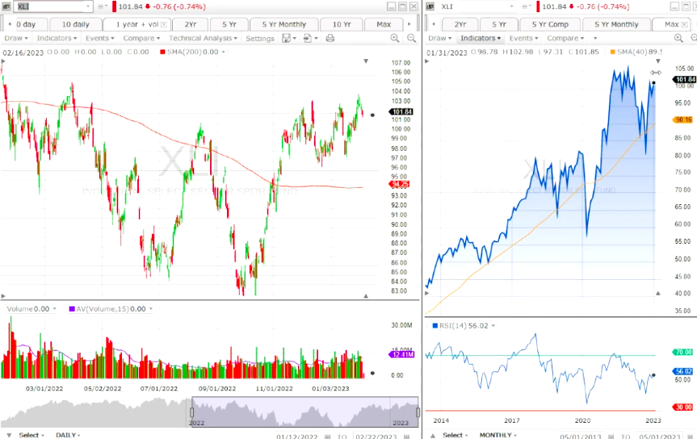Screen dimensions: 697x439
Task: Open the Indicators menu in left panel
Action: [x=57, y=38]
